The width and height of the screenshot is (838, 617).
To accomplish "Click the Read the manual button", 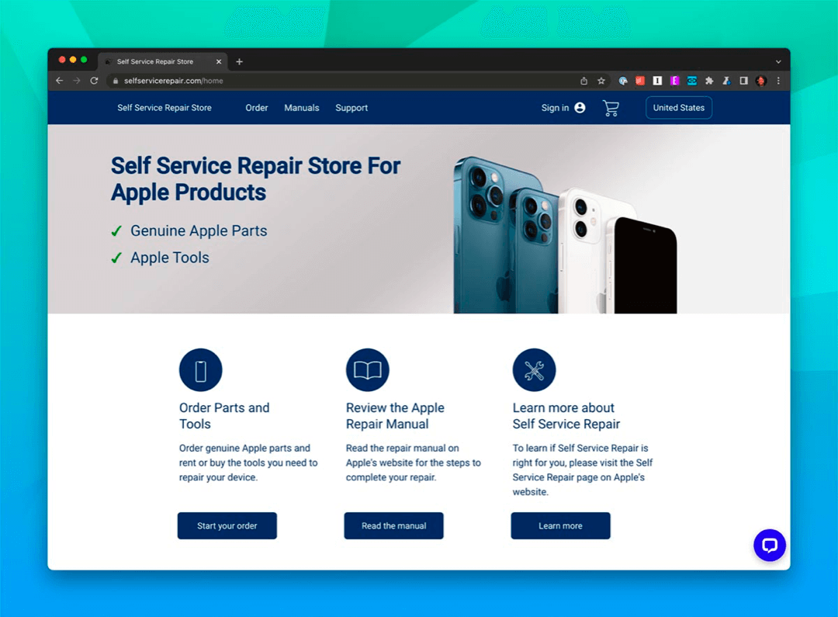I will tap(394, 526).
